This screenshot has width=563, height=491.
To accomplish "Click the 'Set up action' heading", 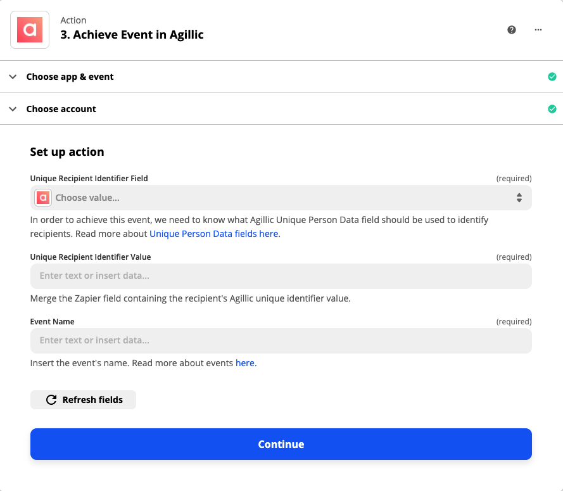I will 67,152.
